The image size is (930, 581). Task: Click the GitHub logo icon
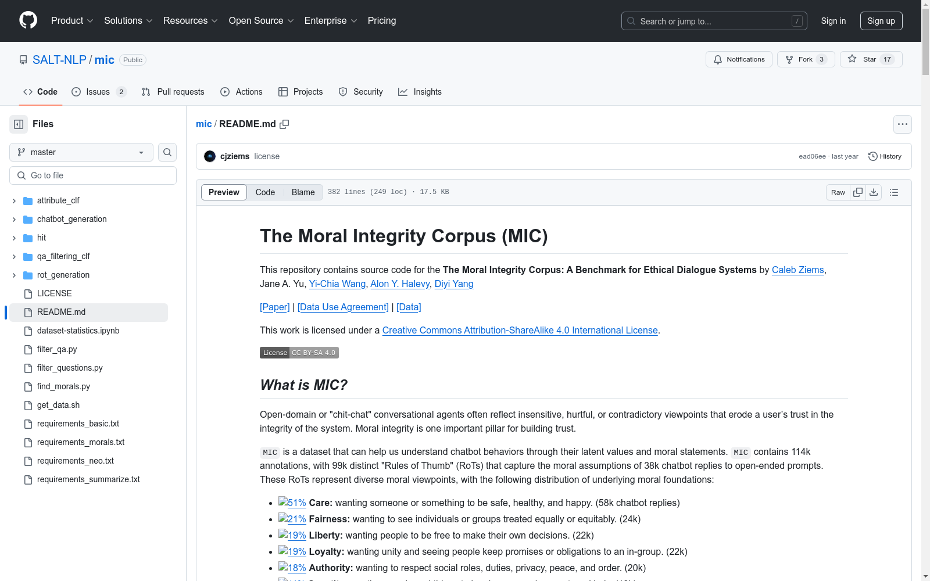click(28, 20)
